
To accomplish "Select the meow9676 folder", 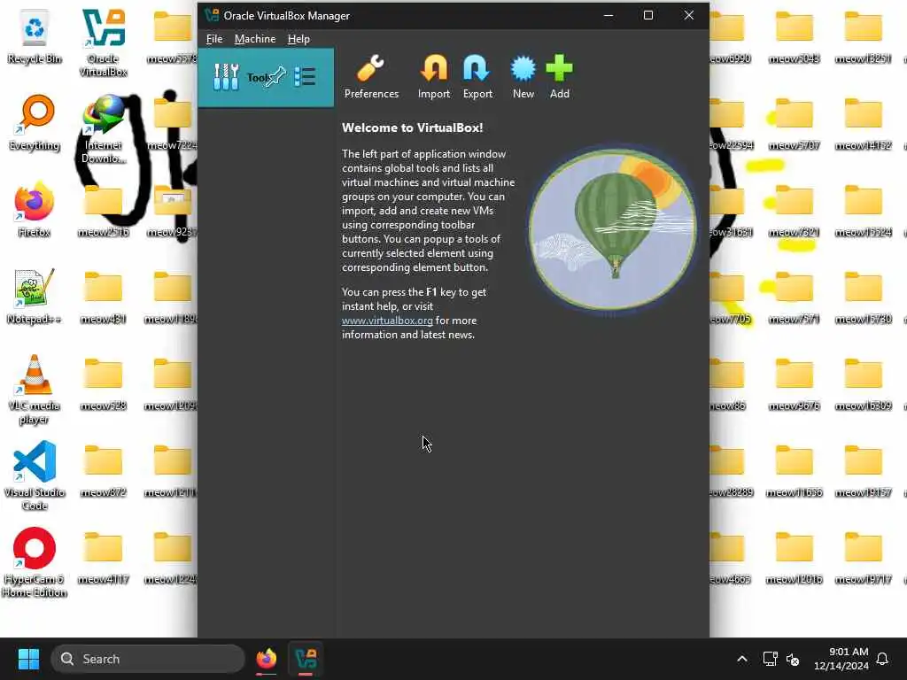I will 795,383.
